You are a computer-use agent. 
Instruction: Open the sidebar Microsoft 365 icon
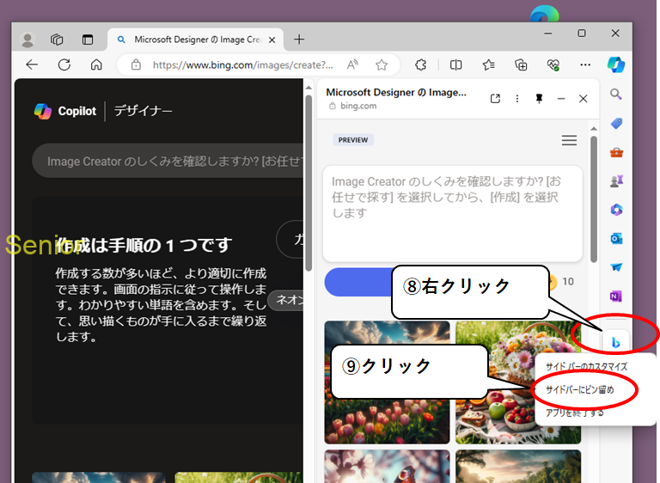click(616, 210)
